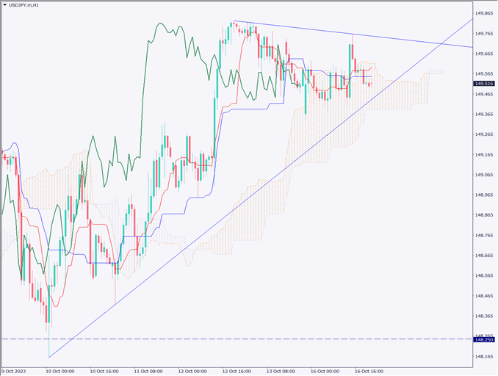Click the 148.165 label on price axis
Screen dimensions: 498x376
click(483, 356)
